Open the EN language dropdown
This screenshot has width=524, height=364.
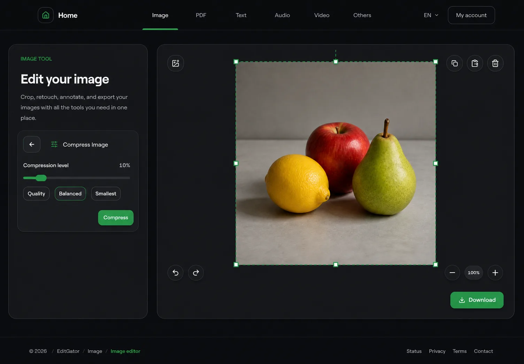(x=431, y=15)
